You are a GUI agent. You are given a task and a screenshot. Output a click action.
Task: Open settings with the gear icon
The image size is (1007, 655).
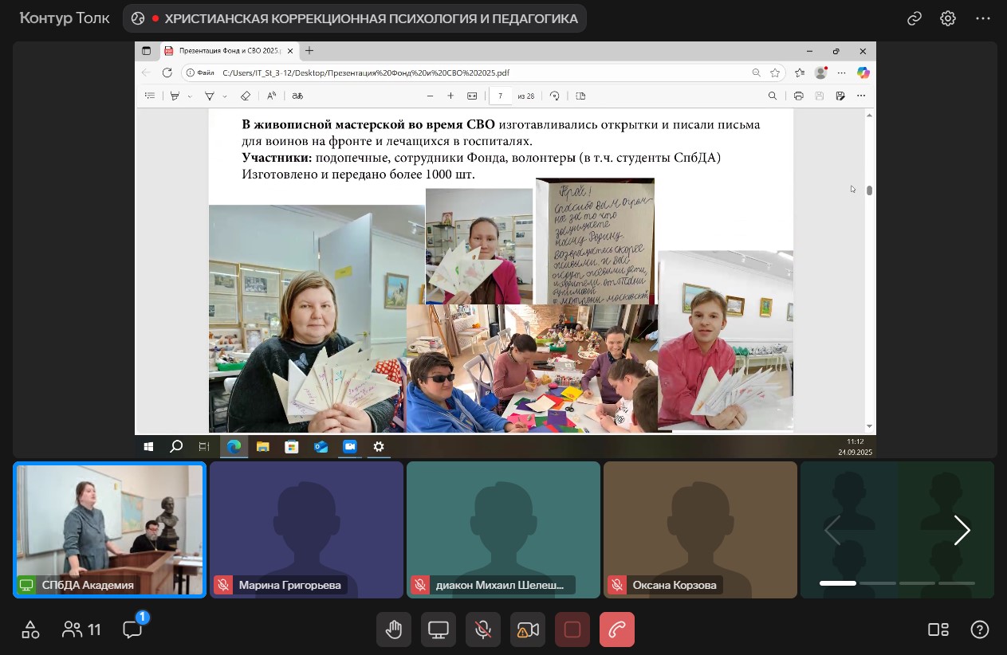948,18
